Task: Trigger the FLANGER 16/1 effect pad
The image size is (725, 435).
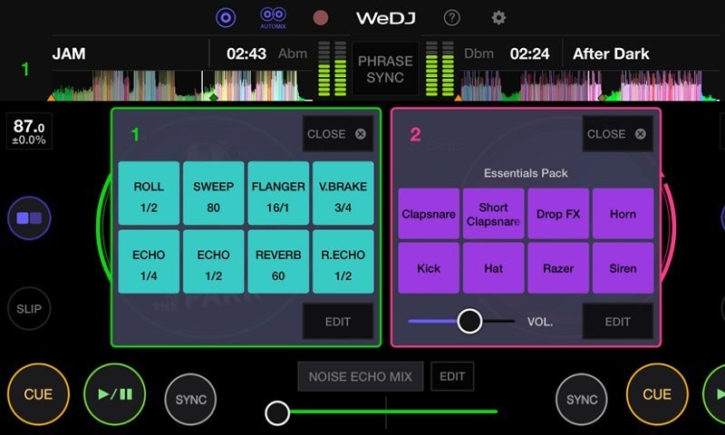Action: click(278, 194)
